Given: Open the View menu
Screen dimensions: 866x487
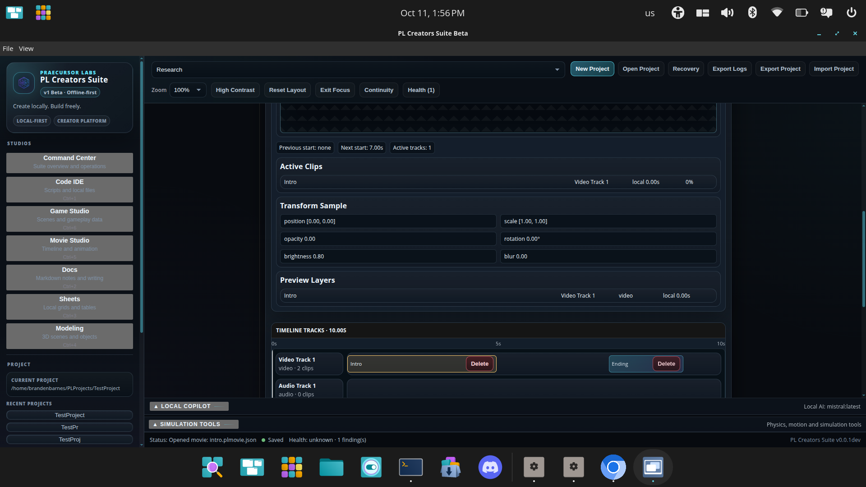Looking at the screenshot, I should (x=26, y=49).
